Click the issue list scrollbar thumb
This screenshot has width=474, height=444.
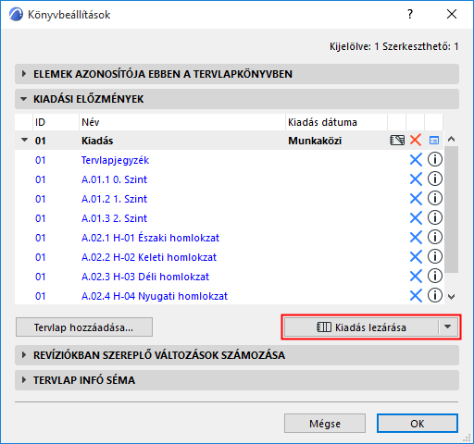[451, 209]
